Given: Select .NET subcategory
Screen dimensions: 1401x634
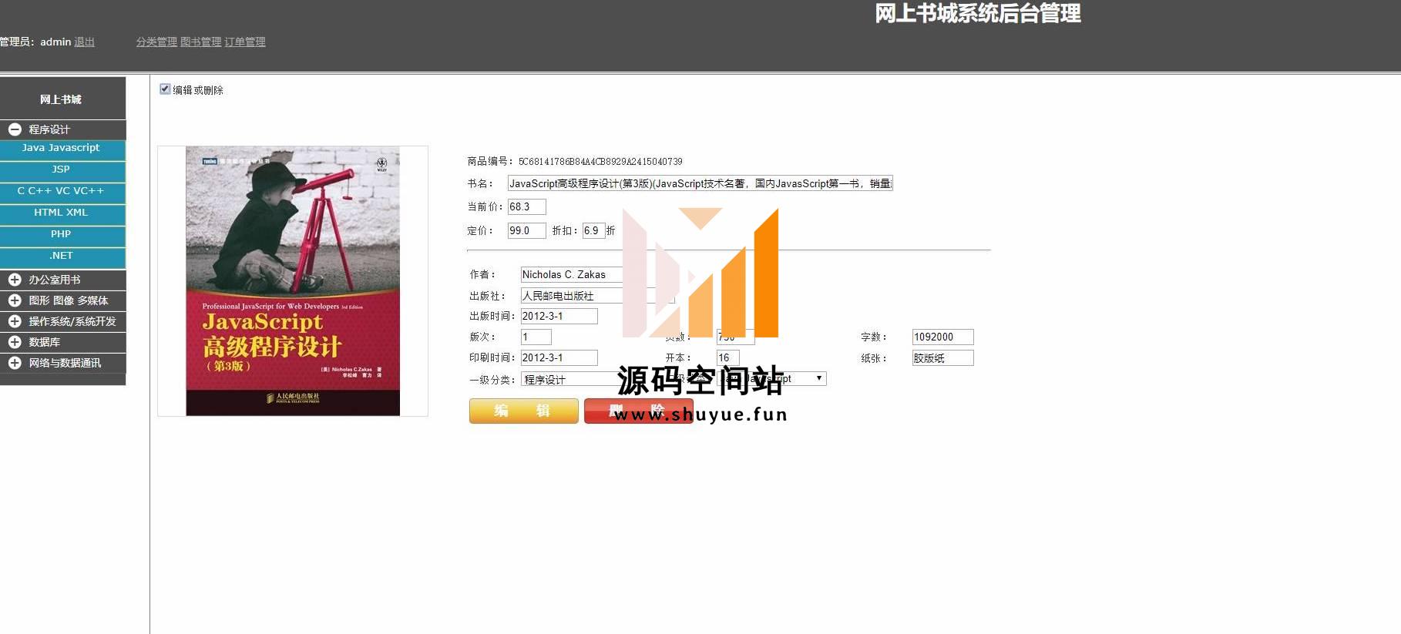Looking at the screenshot, I should (x=62, y=256).
